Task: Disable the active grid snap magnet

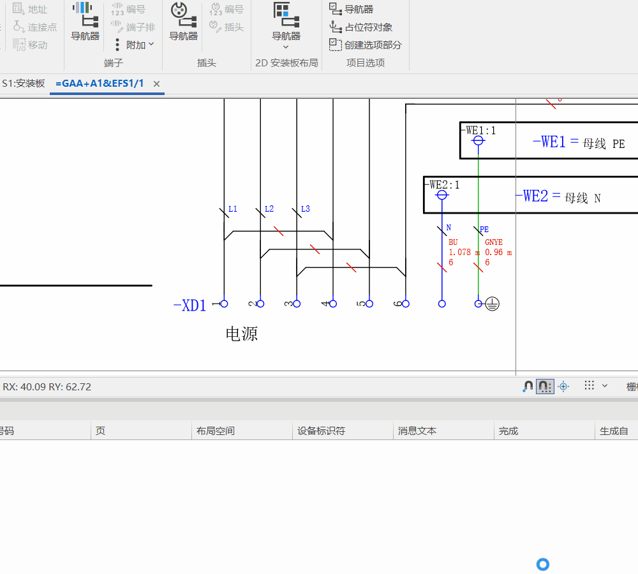Action: click(544, 386)
